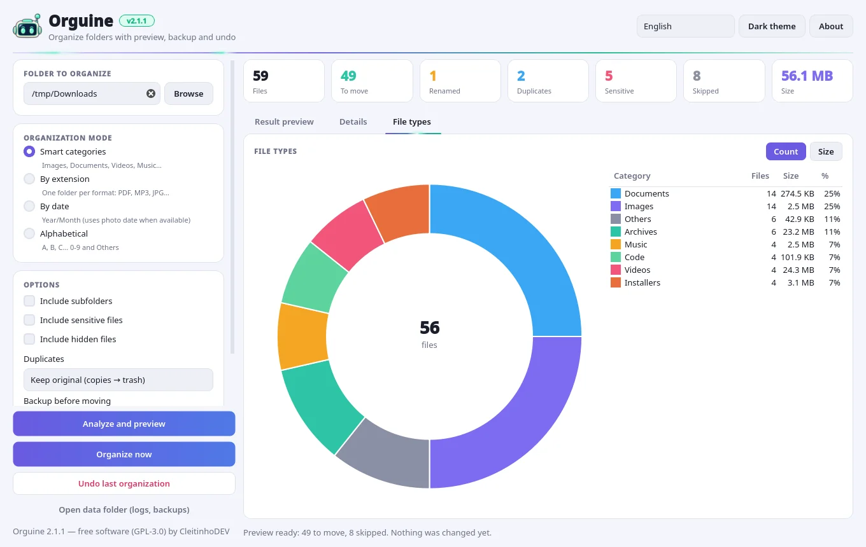Open the English language dropdown
Viewport: 866px width, 547px height.
click(x=686, y=26)
